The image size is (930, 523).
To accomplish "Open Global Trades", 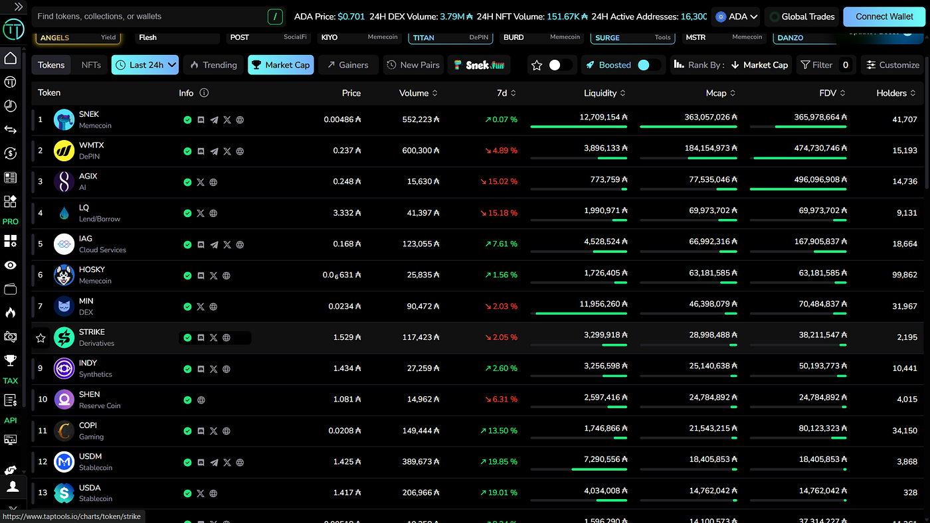I will [x=801, y=17].
